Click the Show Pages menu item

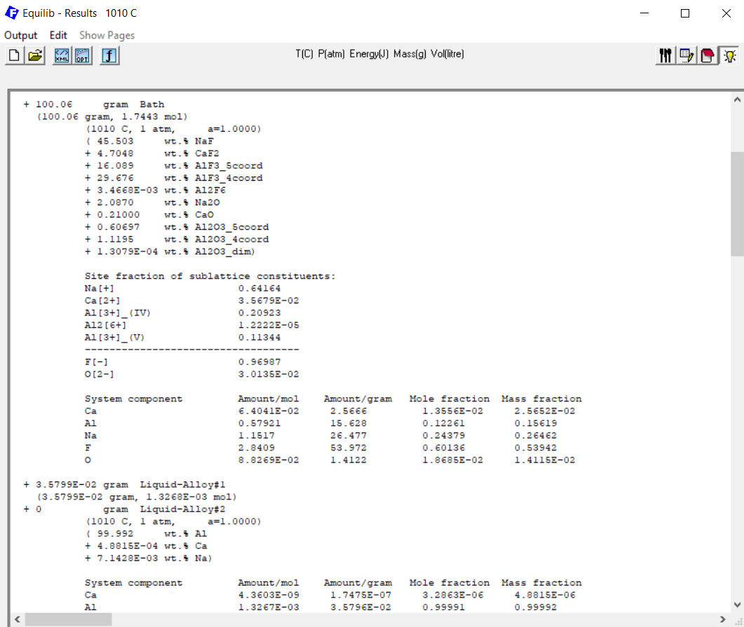pyautogui.click(x=107, y=35)
